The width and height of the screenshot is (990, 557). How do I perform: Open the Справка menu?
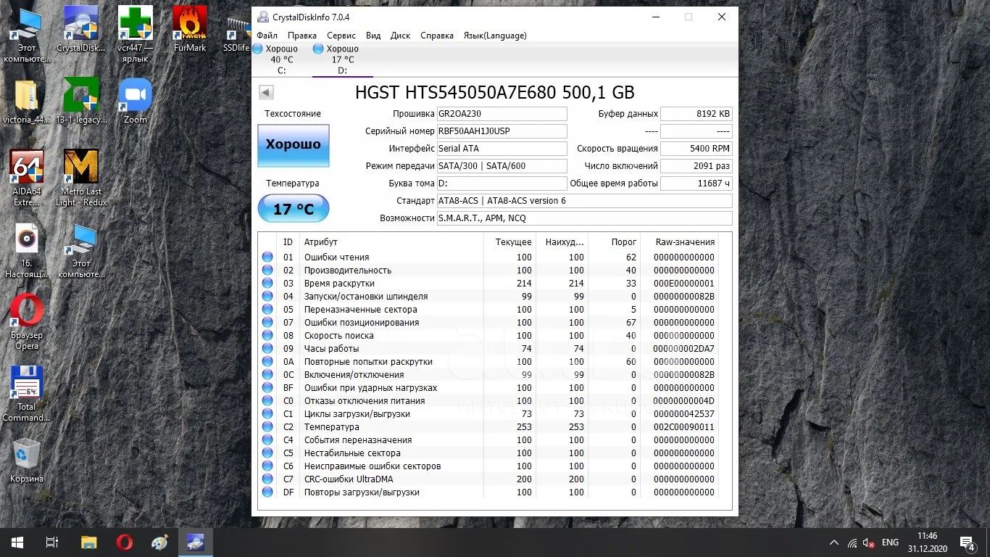coord(437,36)
